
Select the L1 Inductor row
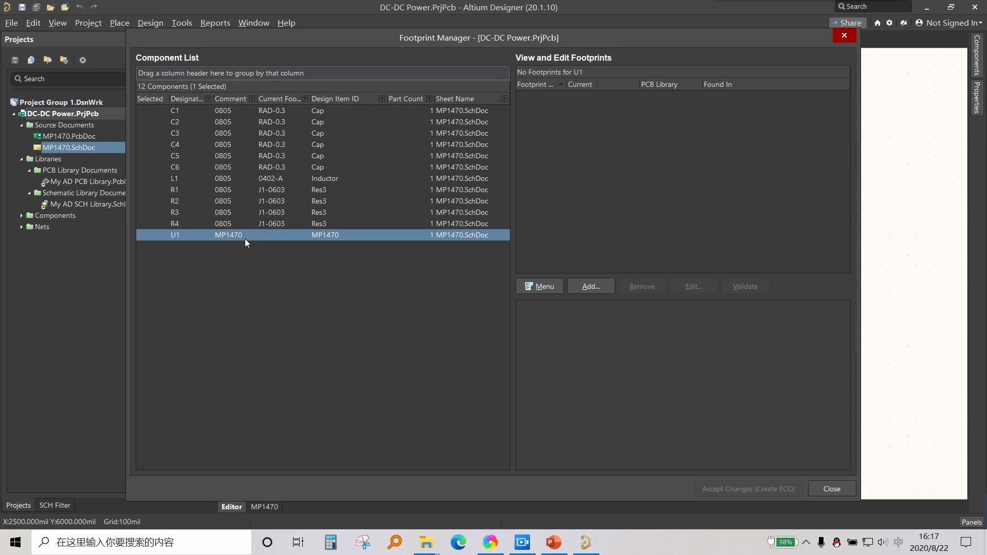(323, 178)
